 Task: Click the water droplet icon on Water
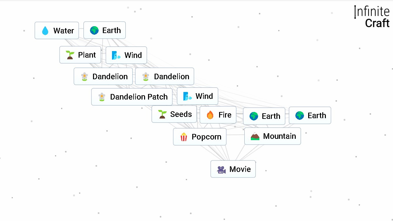tap(45, 30)
